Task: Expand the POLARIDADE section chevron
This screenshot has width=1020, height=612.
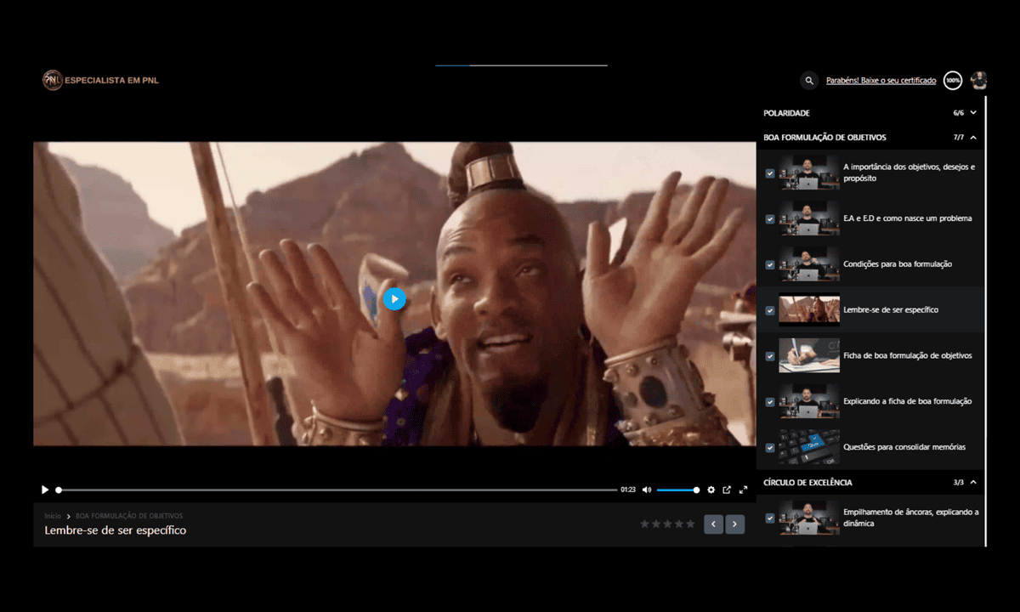Action: tap(974, 112)
